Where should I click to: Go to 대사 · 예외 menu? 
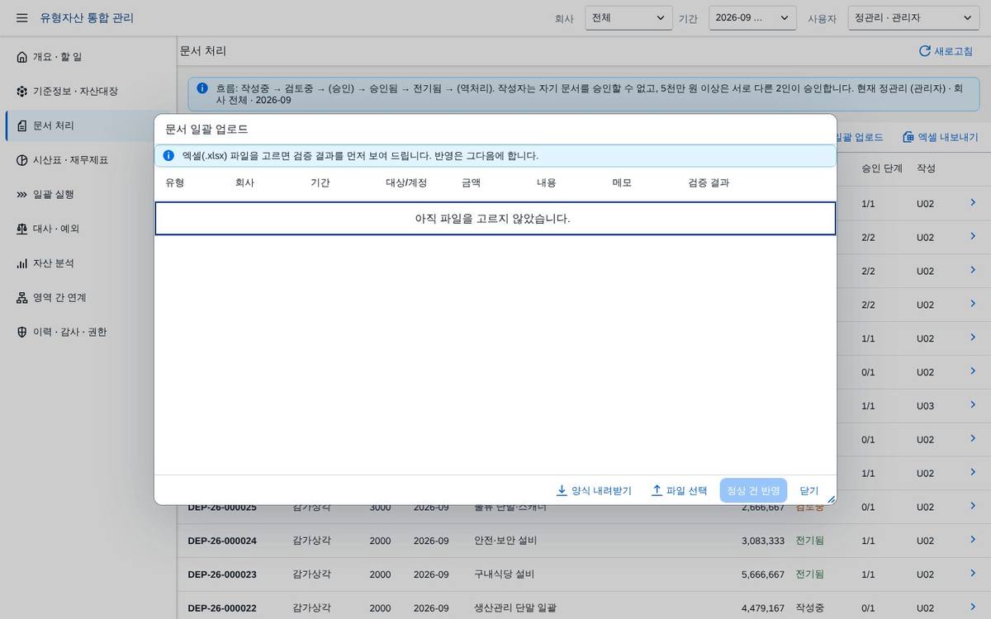pyautogui.click(x=88, y=229)
